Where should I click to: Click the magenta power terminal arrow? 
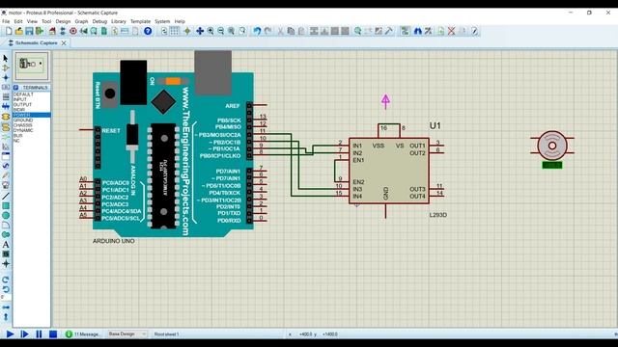point(385,101)
